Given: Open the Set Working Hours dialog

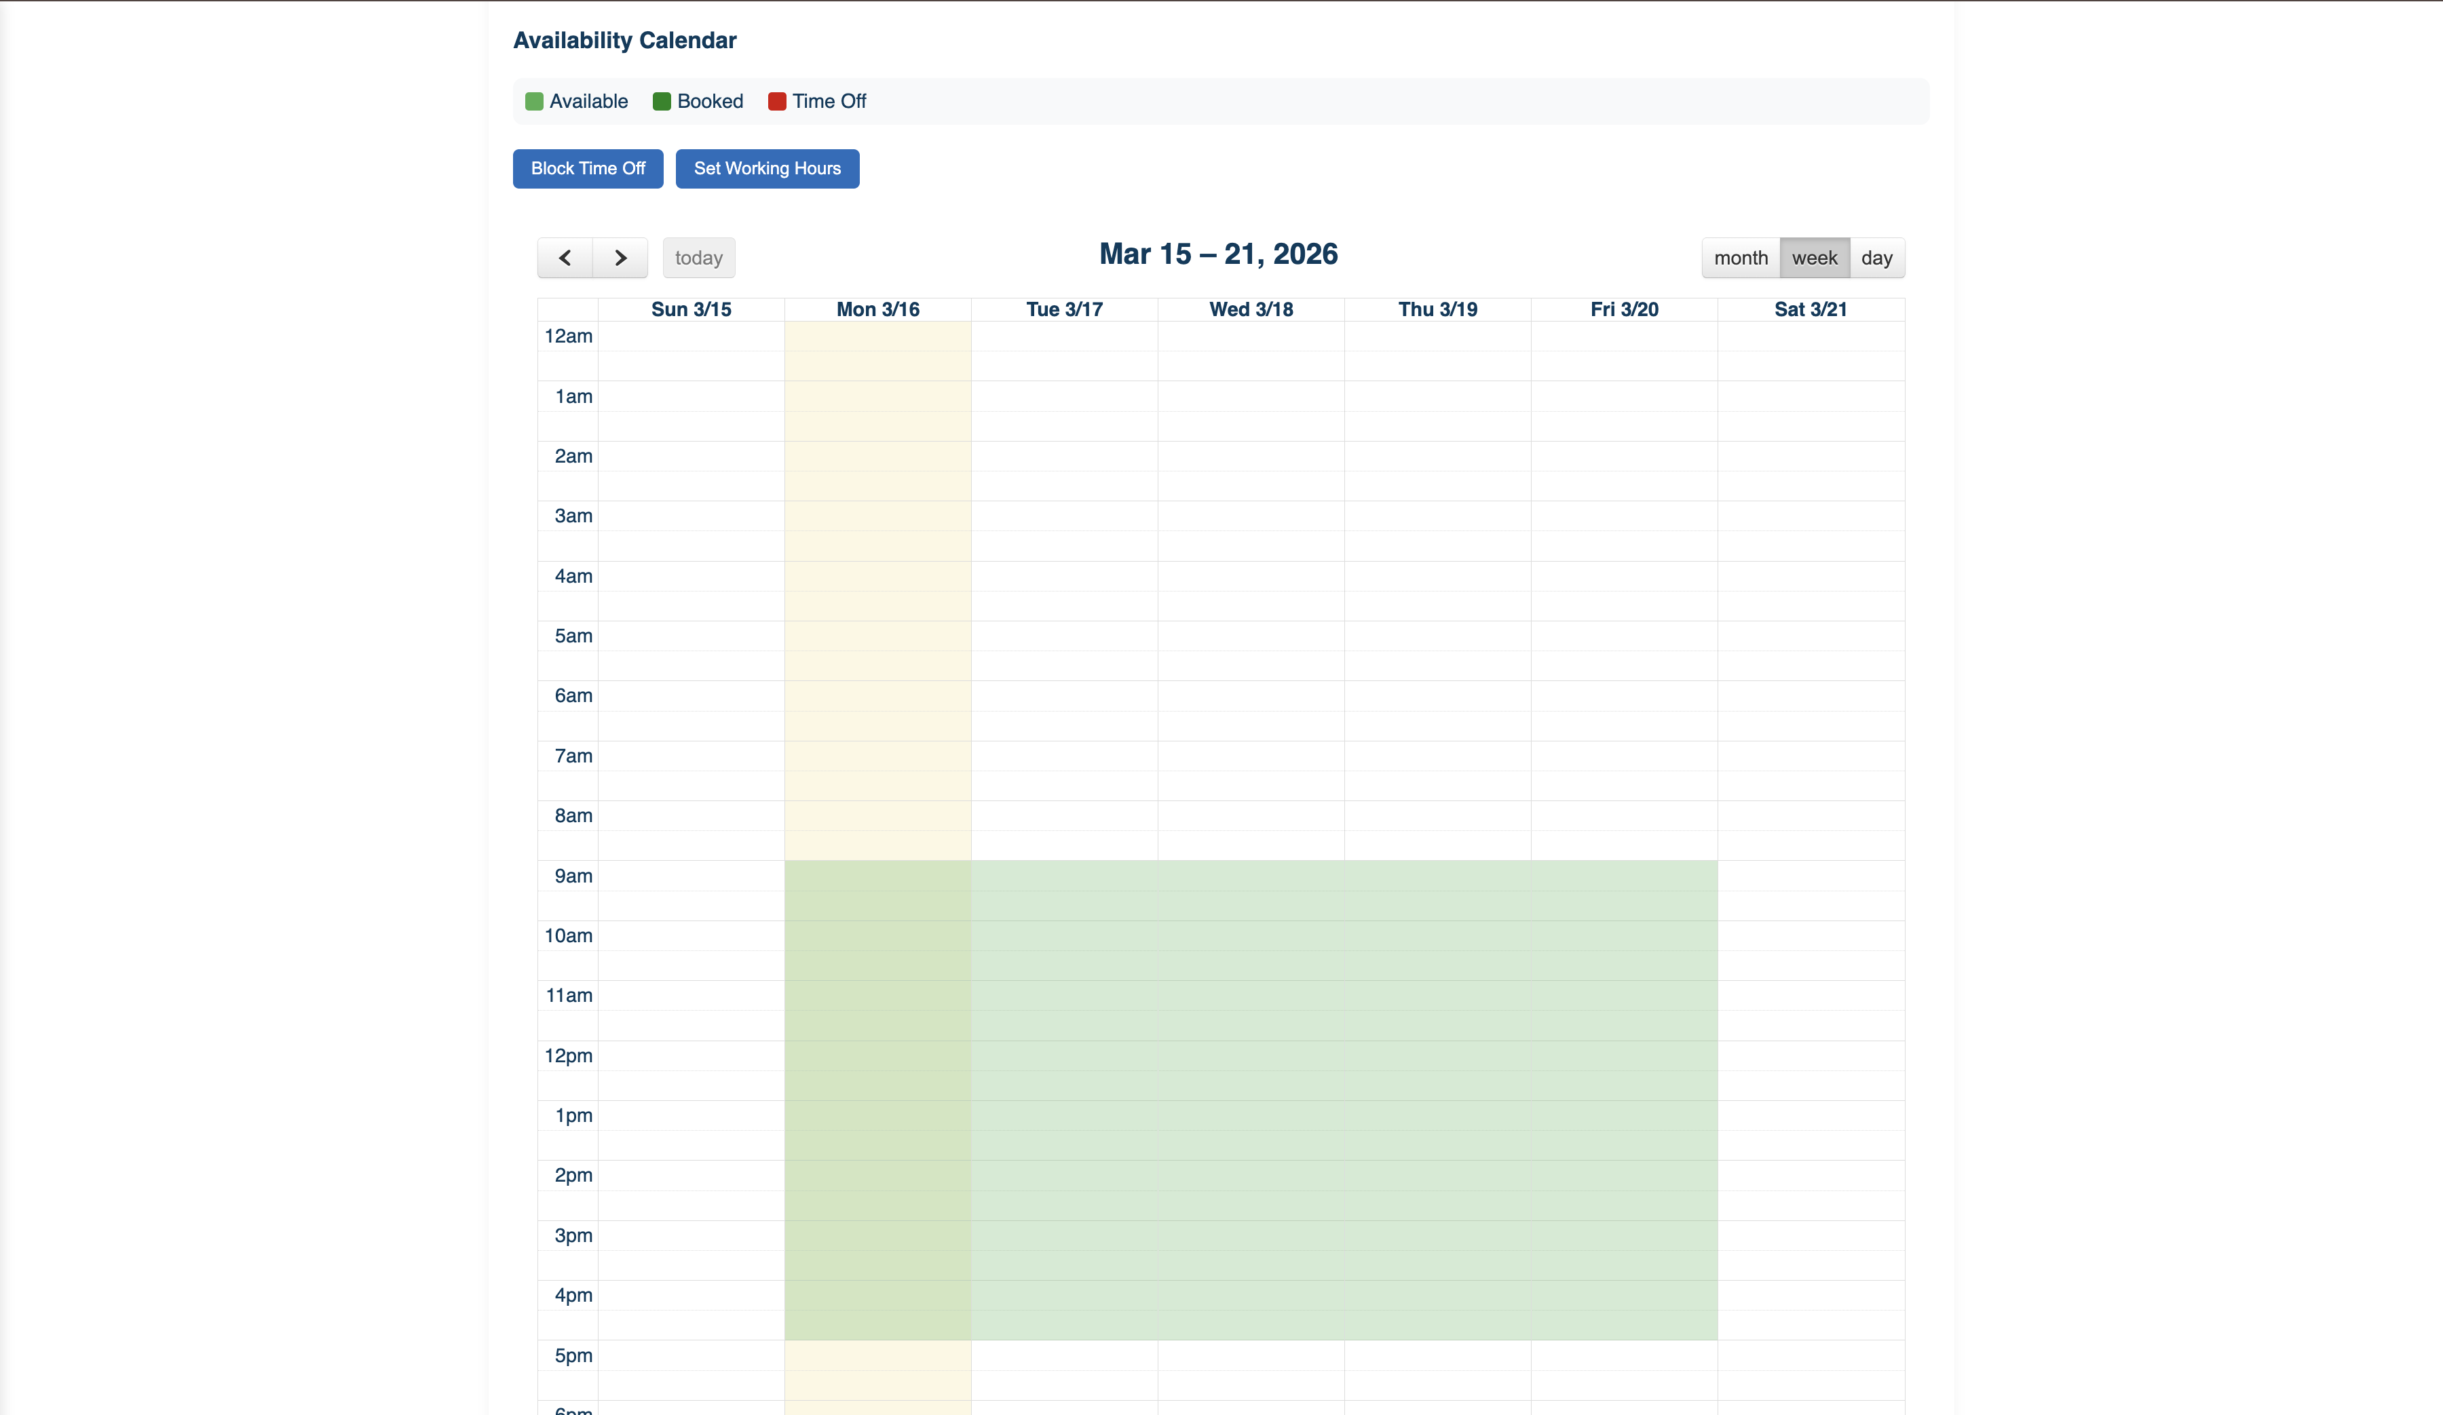Looking at the screenshot, I should point(767,169).
